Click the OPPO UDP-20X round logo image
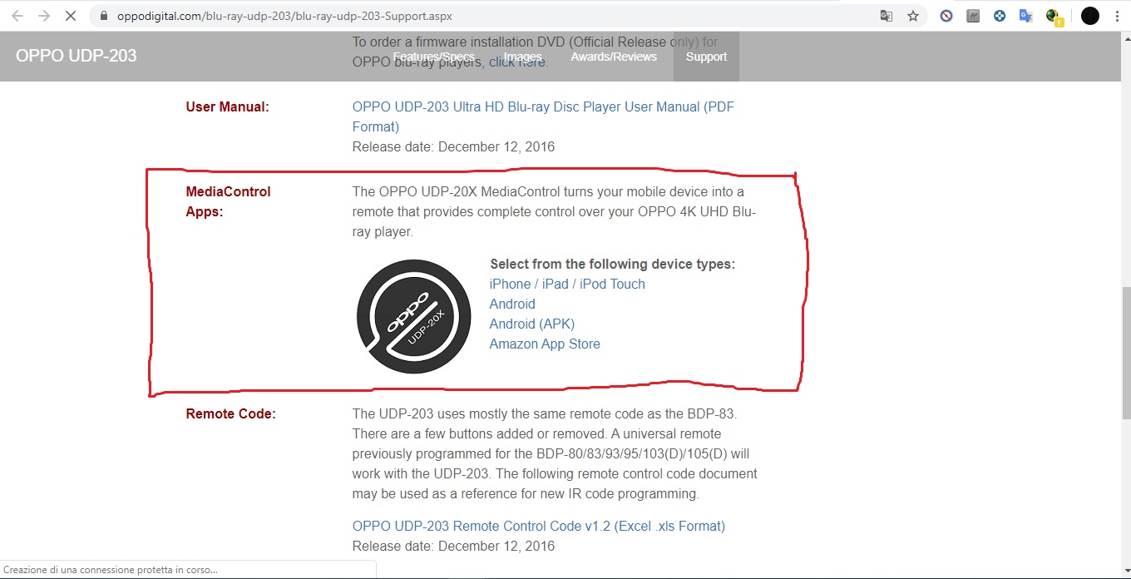Image resolution: width=1131 pixels, height=579 pixels. pos(413,316)
